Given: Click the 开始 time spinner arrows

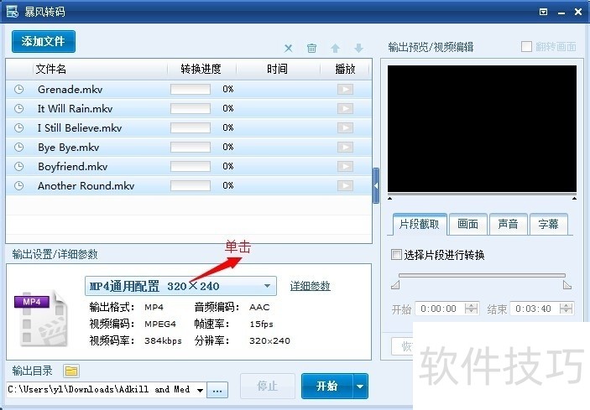Looking at the screenshot, I should 471,309.
